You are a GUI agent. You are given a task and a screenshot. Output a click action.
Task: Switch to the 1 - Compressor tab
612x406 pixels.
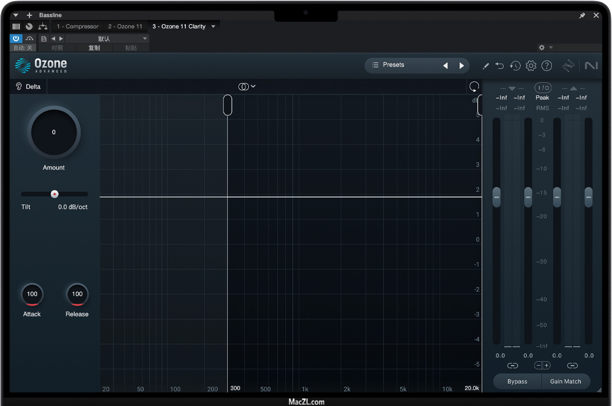(x=78, y=26)
